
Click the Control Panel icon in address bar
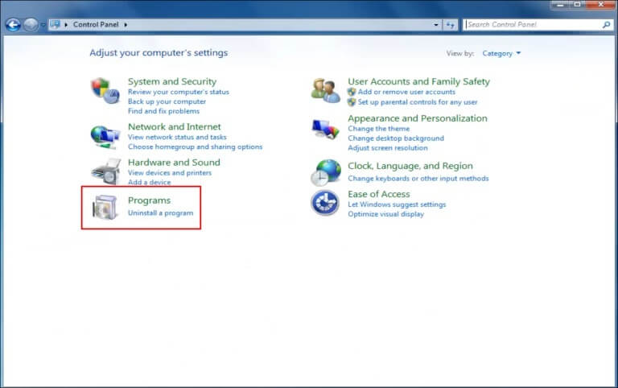tap(56, 24)
